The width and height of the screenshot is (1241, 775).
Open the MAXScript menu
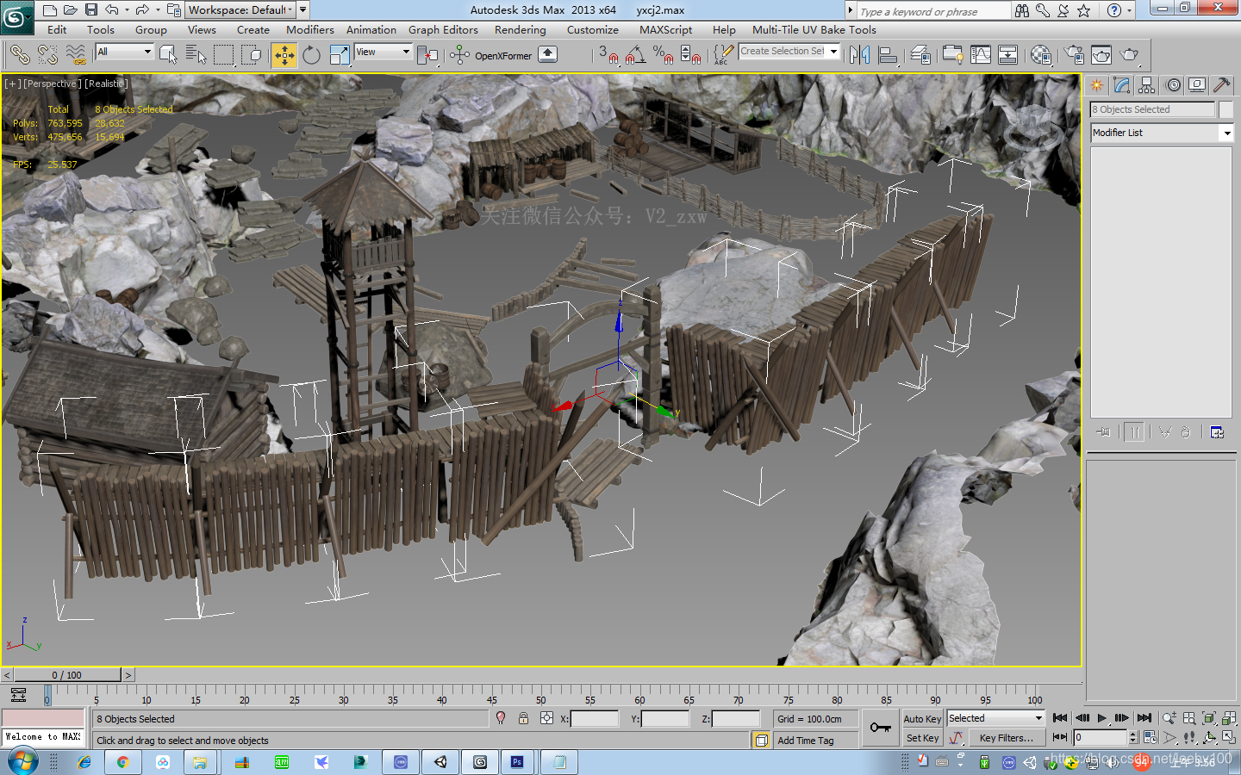(665, 29)
